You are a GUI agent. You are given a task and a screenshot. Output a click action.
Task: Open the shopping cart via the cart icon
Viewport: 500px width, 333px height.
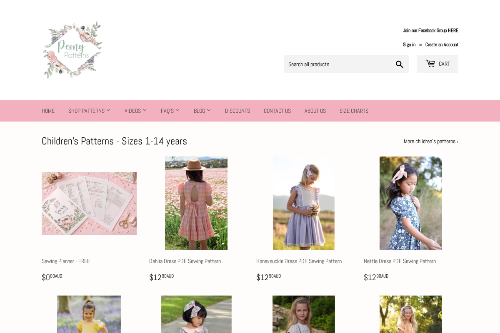point(437,64)
